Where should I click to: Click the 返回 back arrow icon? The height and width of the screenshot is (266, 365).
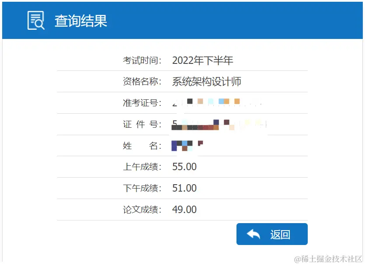click(x=253, y=234)
